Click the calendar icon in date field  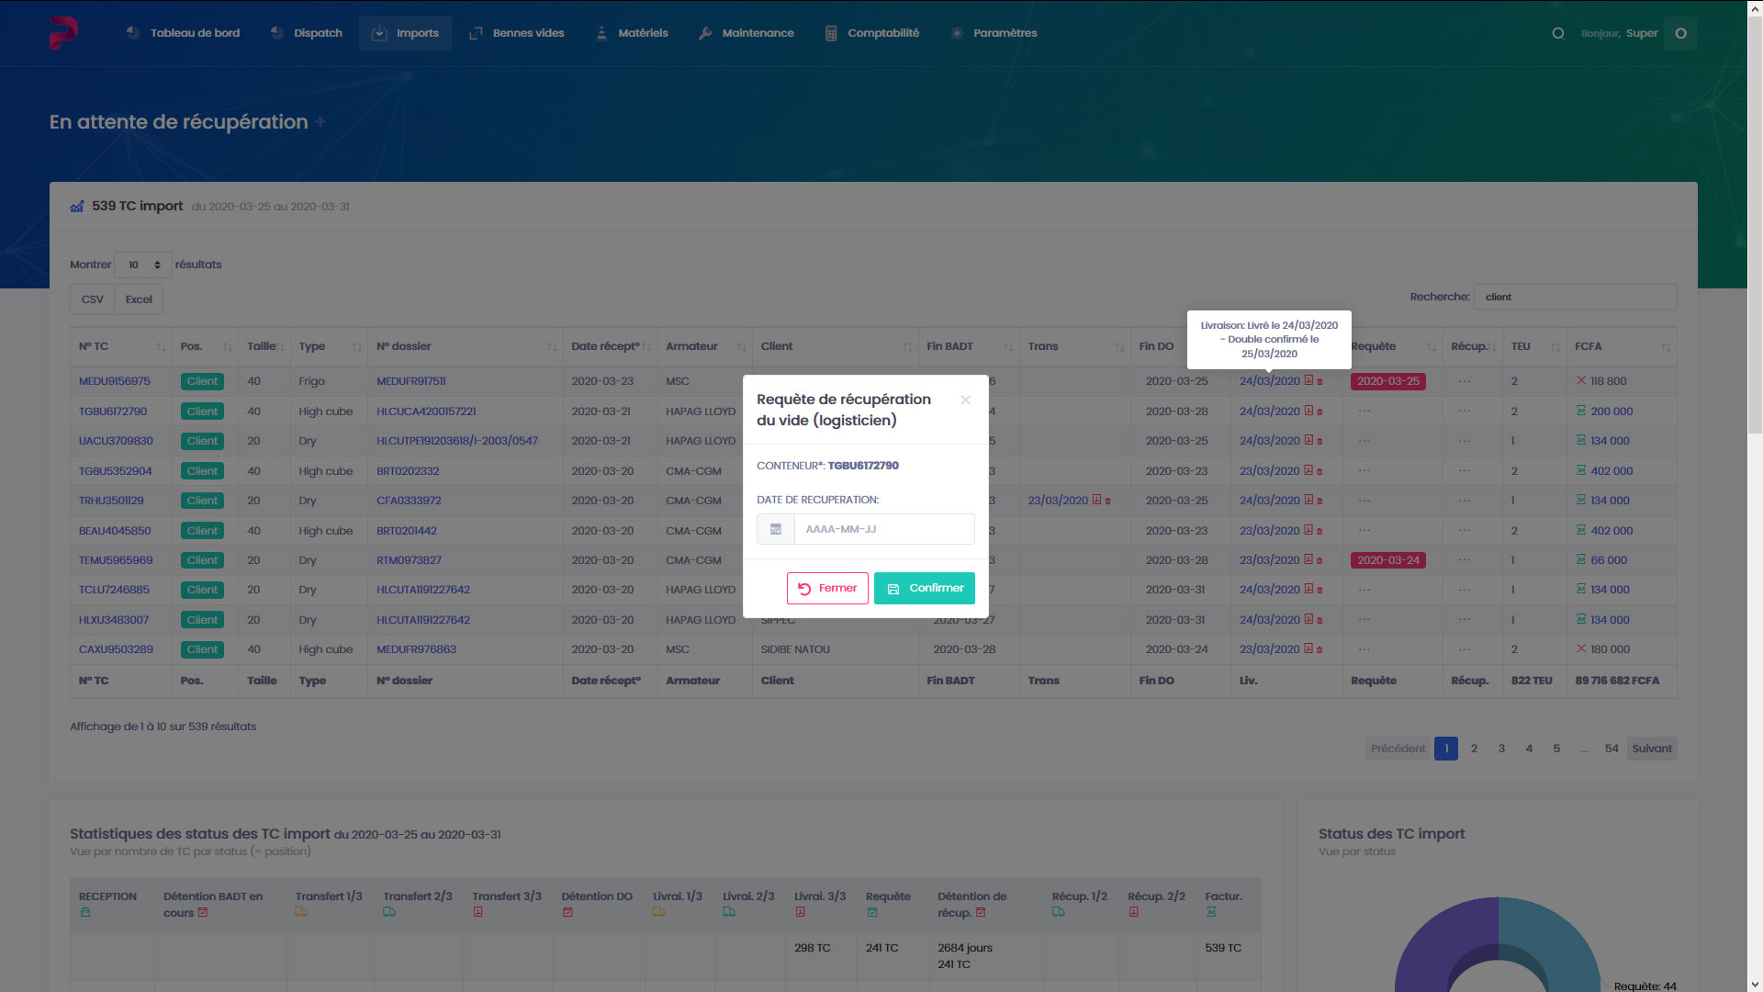(x=776, y=529)
